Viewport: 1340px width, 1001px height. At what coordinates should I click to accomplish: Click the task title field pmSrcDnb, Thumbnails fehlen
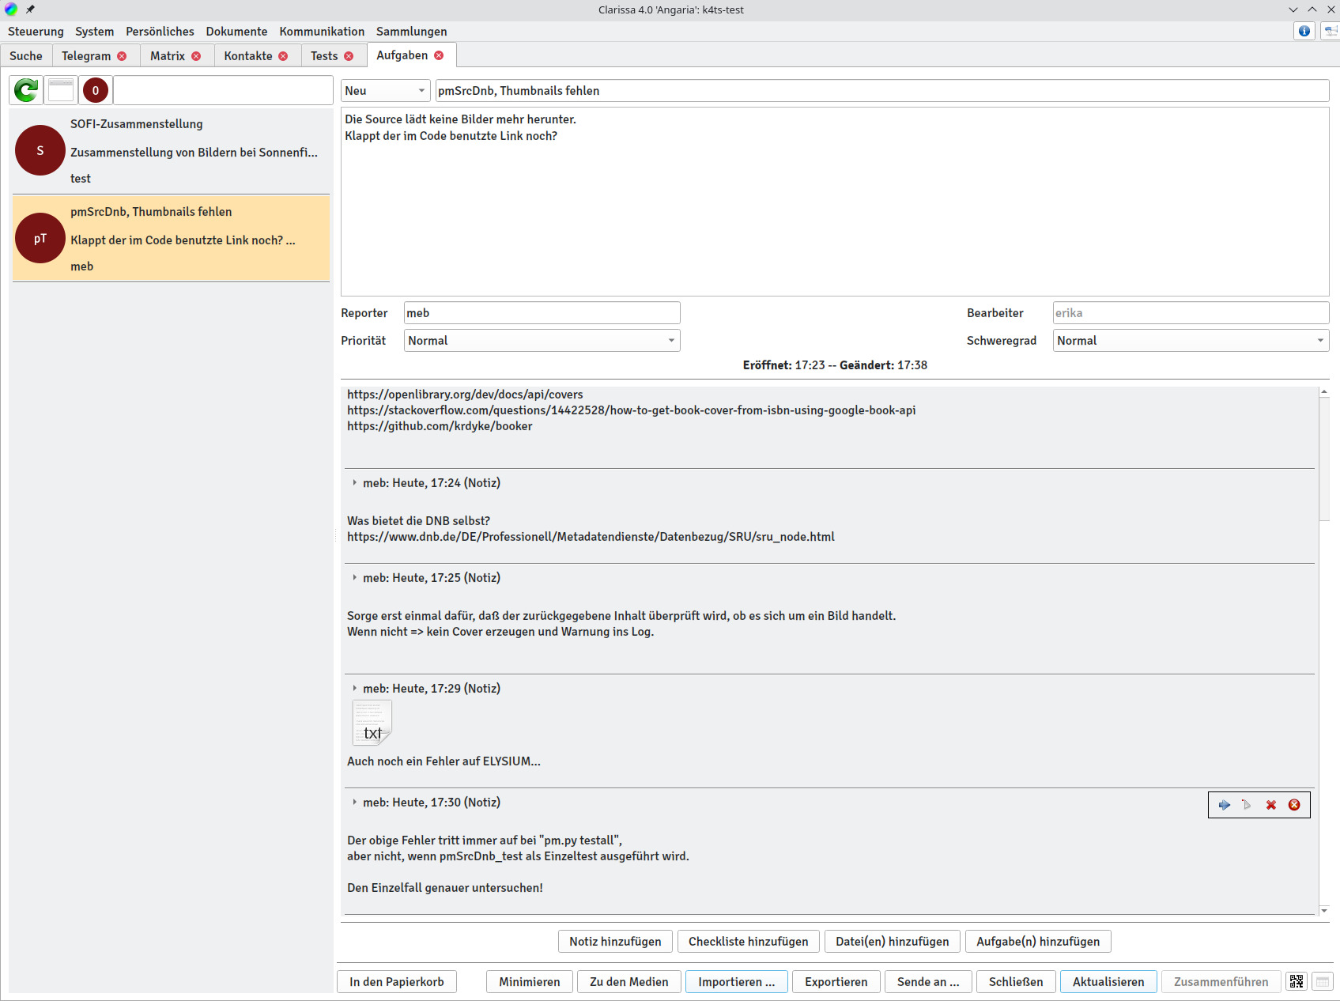coord(882,91)
